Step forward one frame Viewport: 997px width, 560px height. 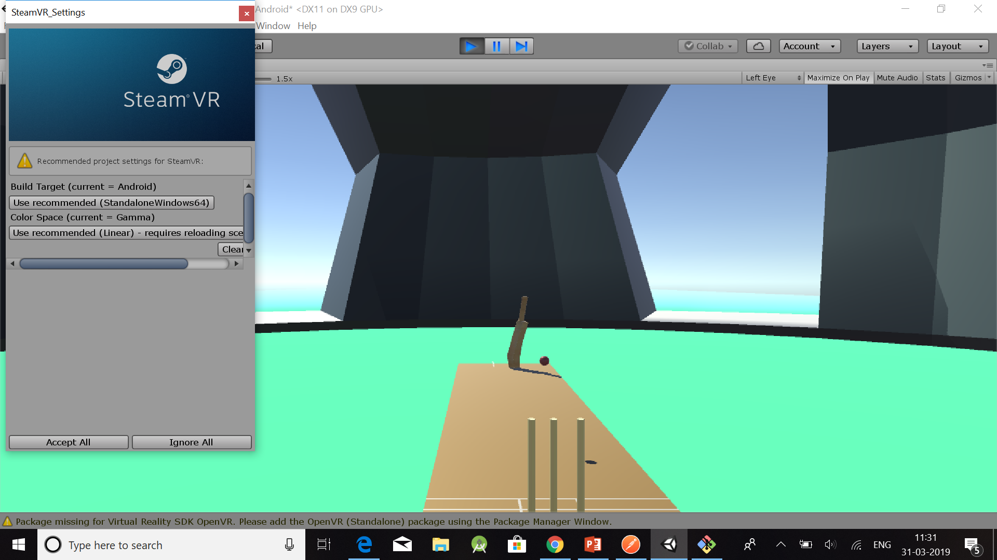[521, 46]
